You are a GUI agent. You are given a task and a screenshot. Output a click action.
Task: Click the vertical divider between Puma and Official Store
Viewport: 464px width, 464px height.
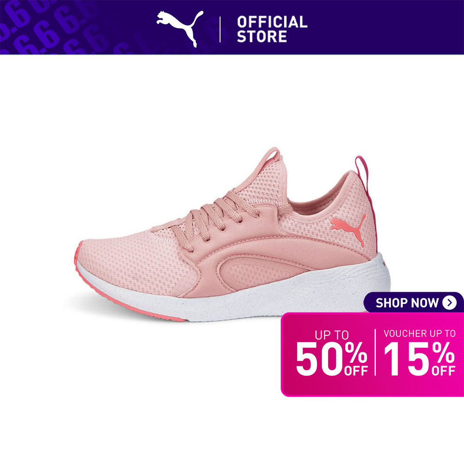click(x=220, y=29)
